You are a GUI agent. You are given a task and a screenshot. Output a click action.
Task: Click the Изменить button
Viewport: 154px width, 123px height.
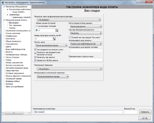pyautogui.click(x=145, y=112)
